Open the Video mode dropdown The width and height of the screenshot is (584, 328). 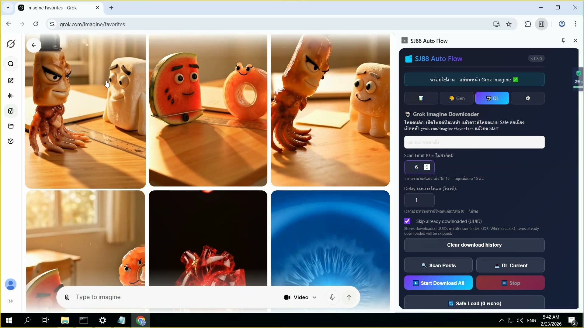tap(300, 297)
